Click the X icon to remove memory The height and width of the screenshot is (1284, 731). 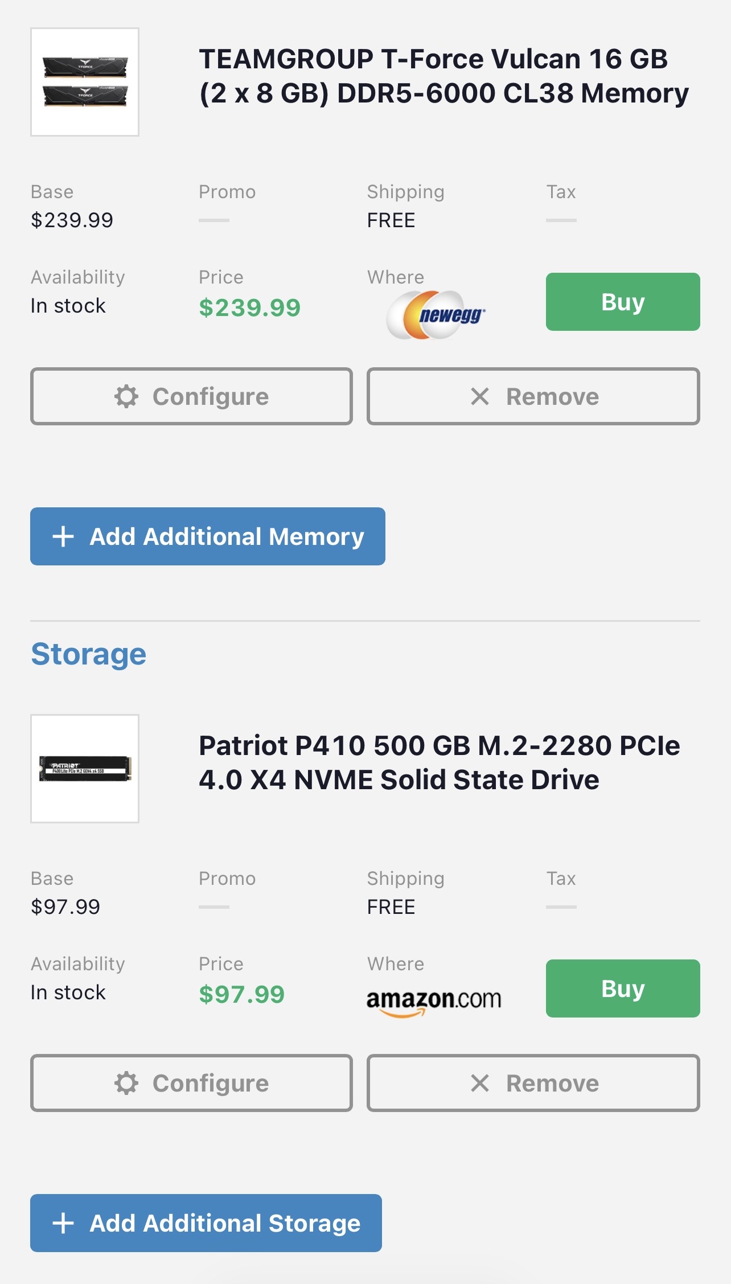480,396
